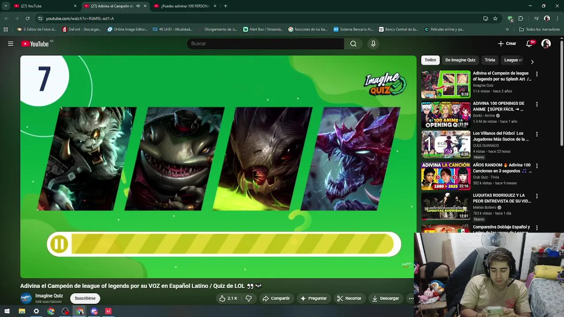Open Chrome's three-dot menu
Viewport: 564px width, 317px height.
[557, 18]
